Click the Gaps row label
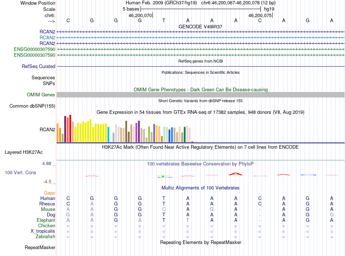Viewport: 345px width, 256px height. [x=49, y=193]
